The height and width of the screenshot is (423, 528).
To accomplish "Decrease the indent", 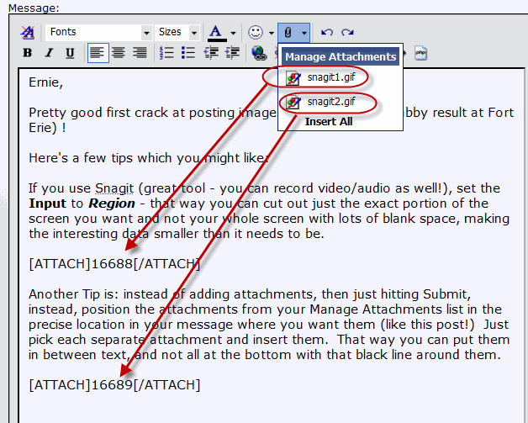I will (211, 53).
